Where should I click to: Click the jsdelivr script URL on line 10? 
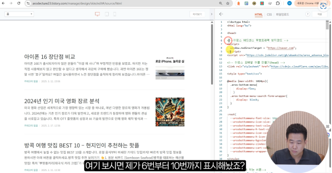tap(288, 55)
